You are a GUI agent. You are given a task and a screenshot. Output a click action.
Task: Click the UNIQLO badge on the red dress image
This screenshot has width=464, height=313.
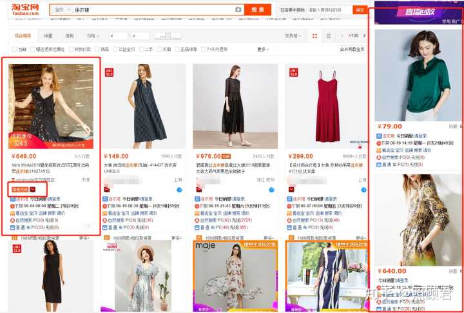[x=294, y=72]
